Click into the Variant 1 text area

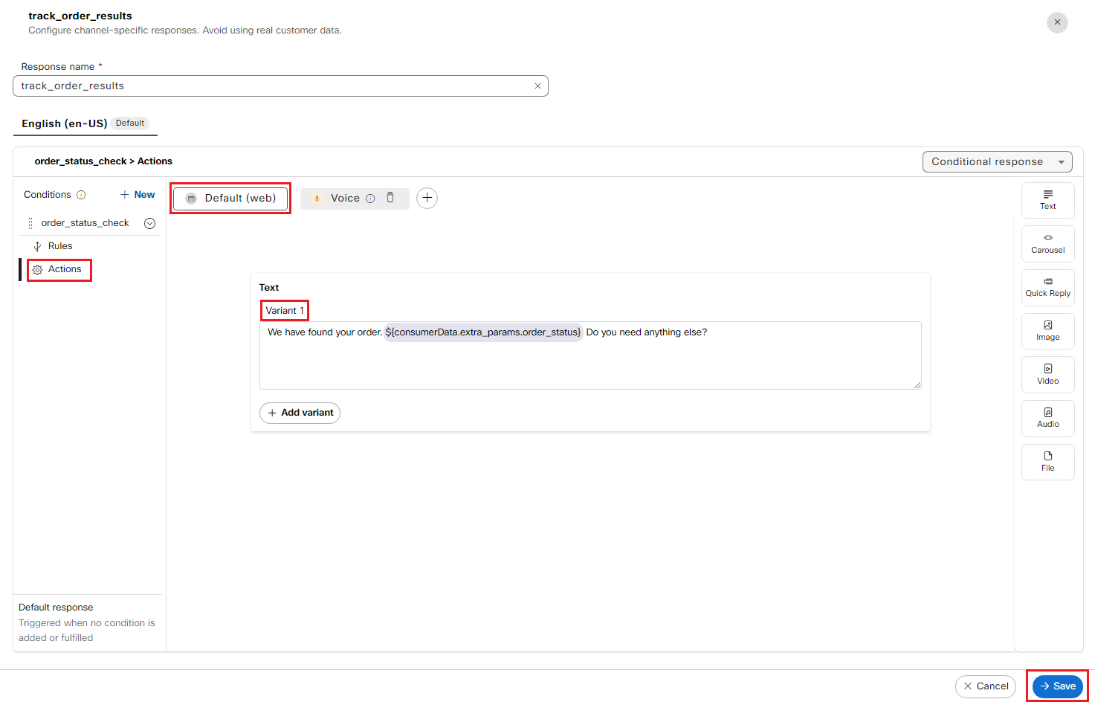590,361
